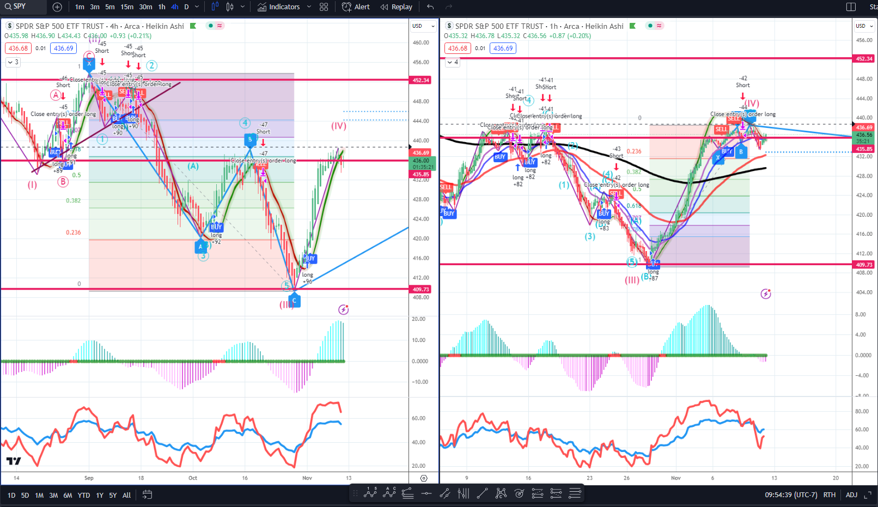Click lightning event marker on right chart

coord(766,294)
